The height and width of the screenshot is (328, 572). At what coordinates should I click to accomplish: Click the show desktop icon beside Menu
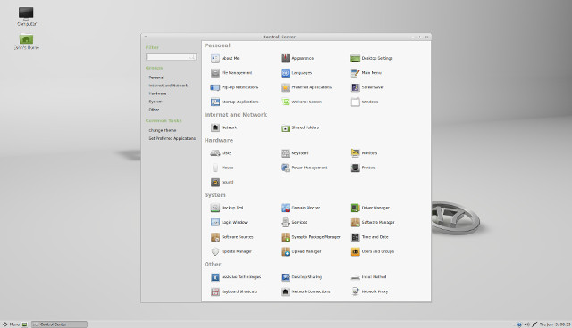(x=24, y=324)
